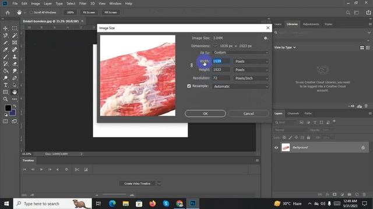The height and width of the screenshot is (209, 373).
Task: Open View by Type dropdown
Action: pyautogui.click(x=285, y=48)
